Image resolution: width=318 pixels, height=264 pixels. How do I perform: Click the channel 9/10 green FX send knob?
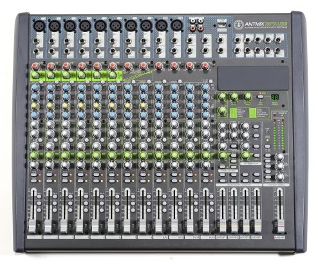click(159, 155)
